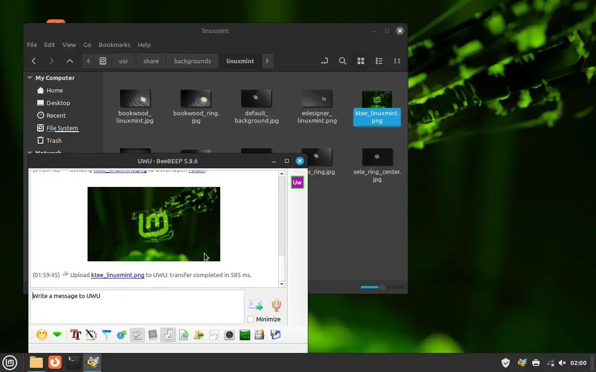This screenshot has height=372, width=596.
Task: Open the Edit menu in file manager
Action: 49,45
